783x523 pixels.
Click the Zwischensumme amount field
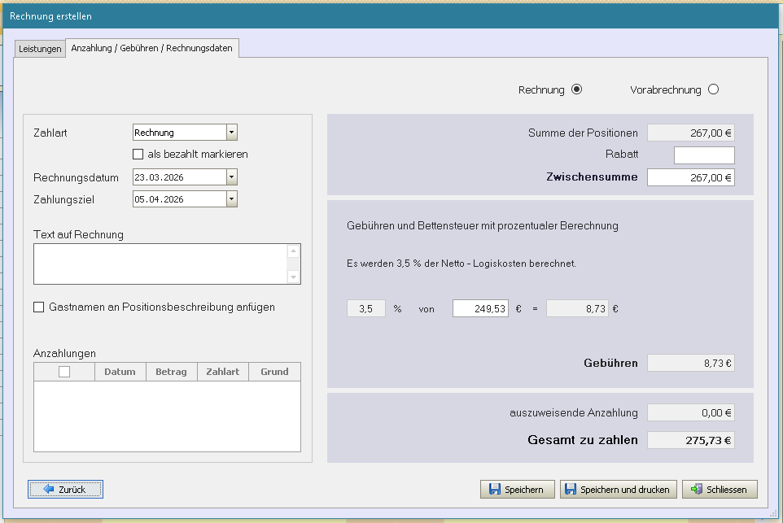690,177
